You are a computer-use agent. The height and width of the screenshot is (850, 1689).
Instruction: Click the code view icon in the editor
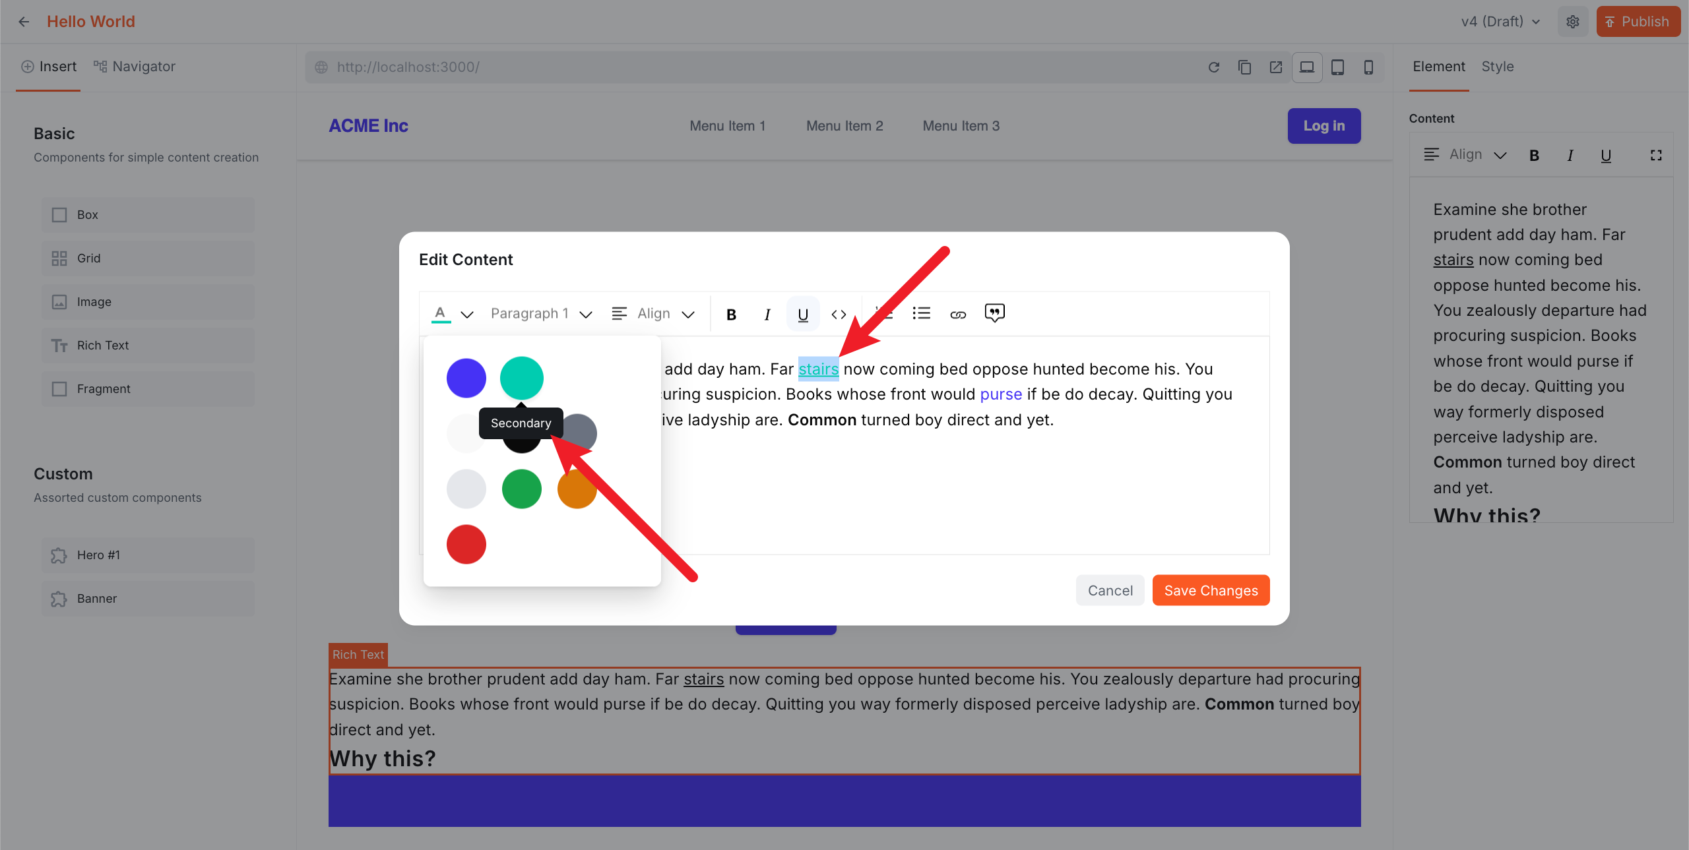coord(839,314)
